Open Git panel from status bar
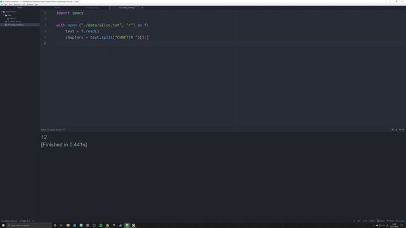Screen dimensions: 406x228 [x=390, y=221]
